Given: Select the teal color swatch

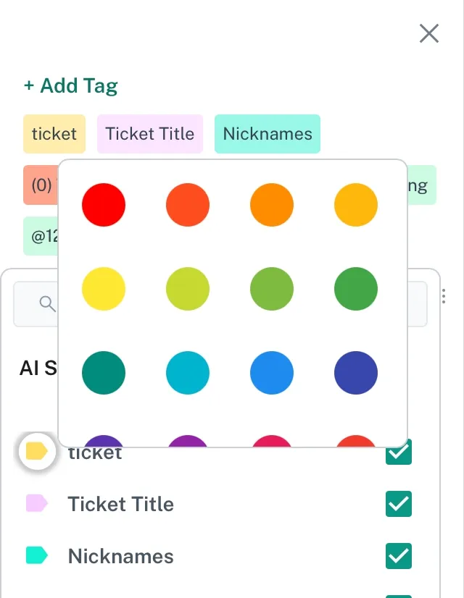Looking at the screenshot, I should (x=104, y=374).
